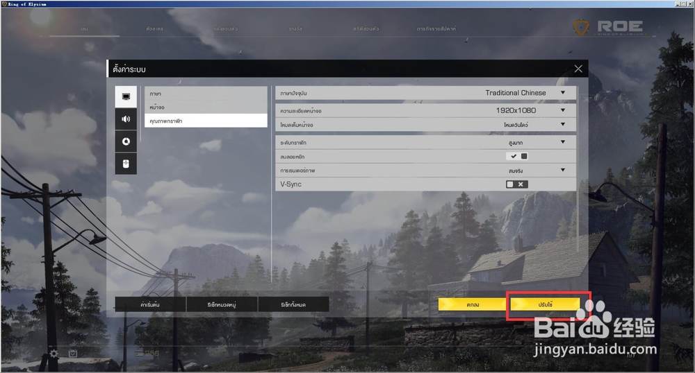Toggle the V-Sync switch
The image size is (695, 373).
pyautogui.click(x=517, y=184)
